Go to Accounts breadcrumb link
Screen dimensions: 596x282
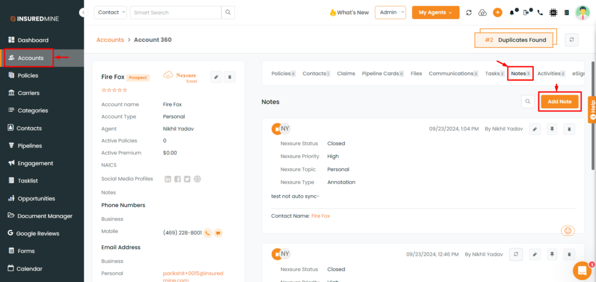[110, 40]
